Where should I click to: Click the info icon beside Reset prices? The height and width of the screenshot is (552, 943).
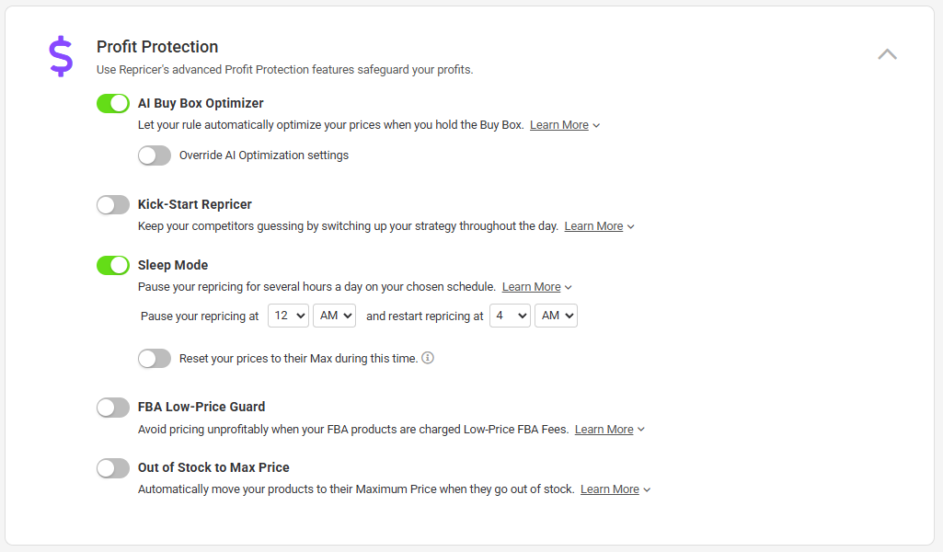click(x=428, y=358)
